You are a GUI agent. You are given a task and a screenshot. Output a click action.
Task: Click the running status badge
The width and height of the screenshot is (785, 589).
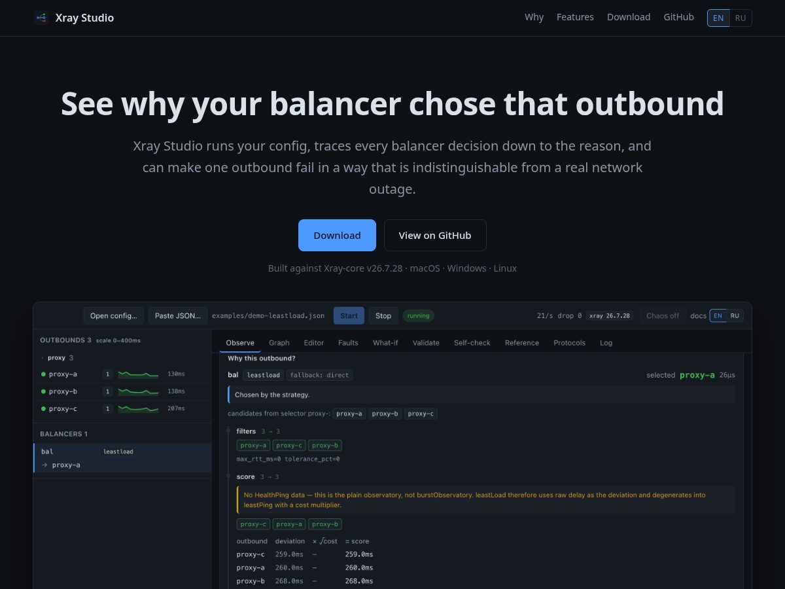pyautogui.click(x=419, y=315)
